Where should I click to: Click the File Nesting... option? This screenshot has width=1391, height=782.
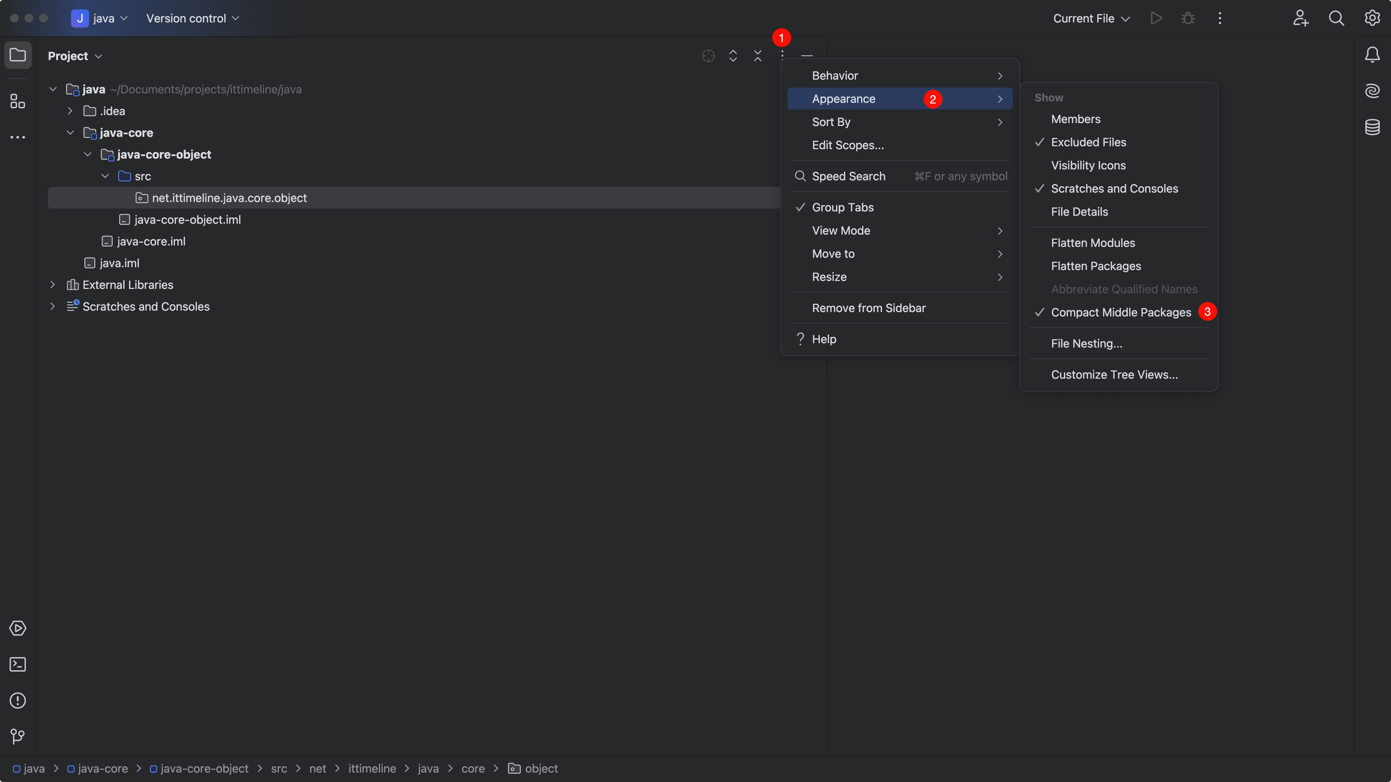(1086, 344)
